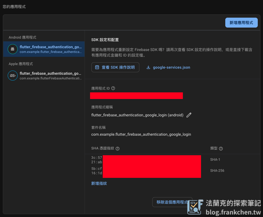Download google-services.json file
The height and width of the screenshot is (217, 263).
(x=168, y=67)
